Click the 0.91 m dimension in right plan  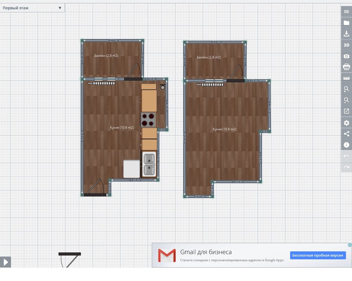(200, 196)
